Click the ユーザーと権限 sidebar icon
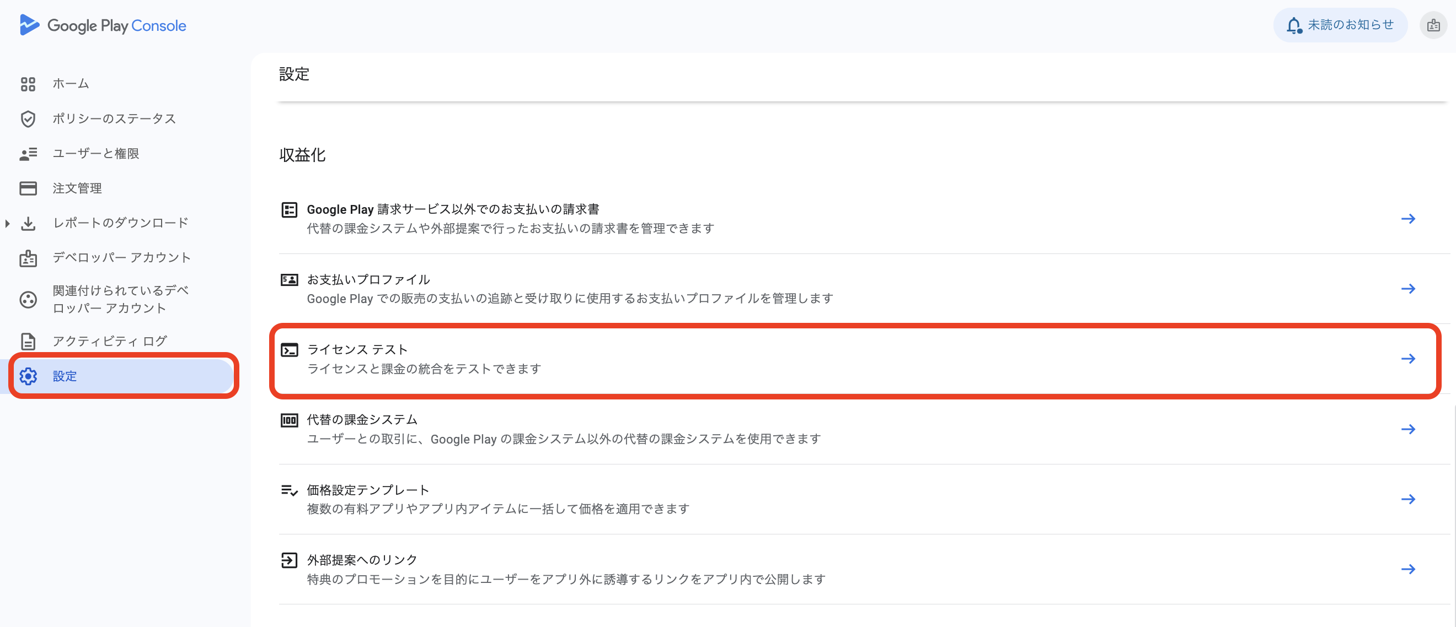The width and height of the screenshot is (1456, 627). pyautogui.click(x=28, y=153)
